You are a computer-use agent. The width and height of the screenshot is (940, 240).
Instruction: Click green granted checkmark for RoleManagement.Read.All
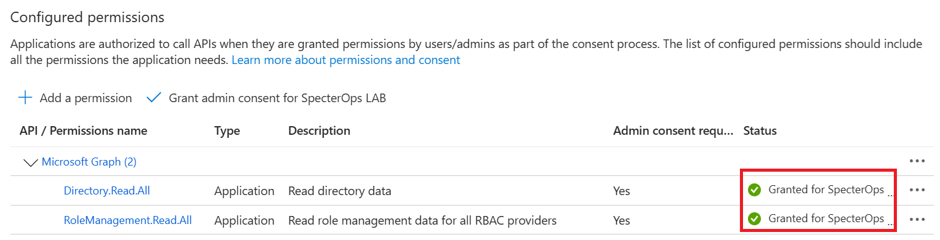[754, 219]
